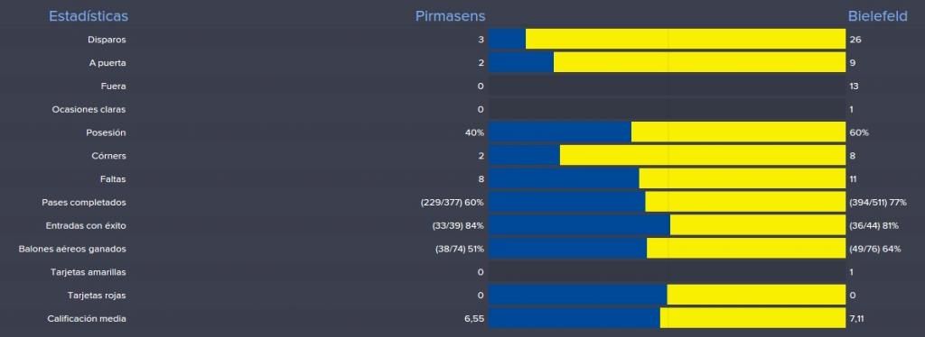Click the Pases completados label
This screenshot has height=337, width=925.
[x=84, y=203]
